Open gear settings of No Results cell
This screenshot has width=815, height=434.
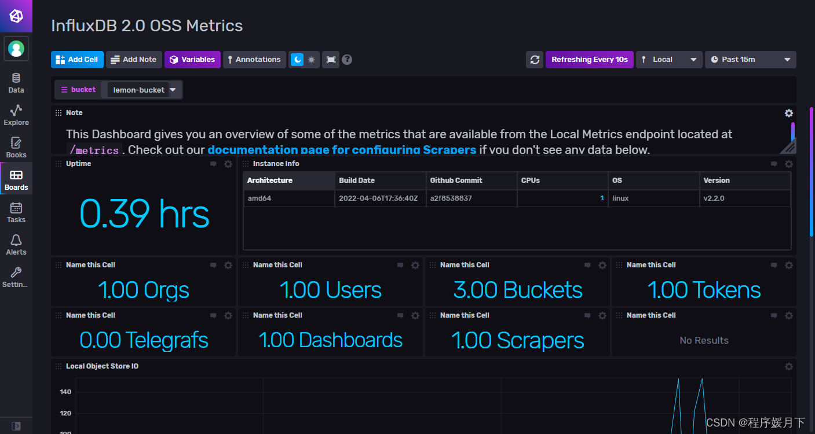pyautogui.click(x=788, y=315)
